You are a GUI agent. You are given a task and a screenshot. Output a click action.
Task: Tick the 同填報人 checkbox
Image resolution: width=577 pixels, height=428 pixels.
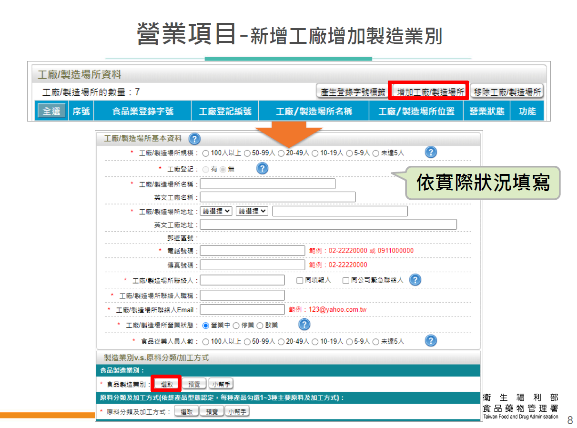[x=300, y=281]
